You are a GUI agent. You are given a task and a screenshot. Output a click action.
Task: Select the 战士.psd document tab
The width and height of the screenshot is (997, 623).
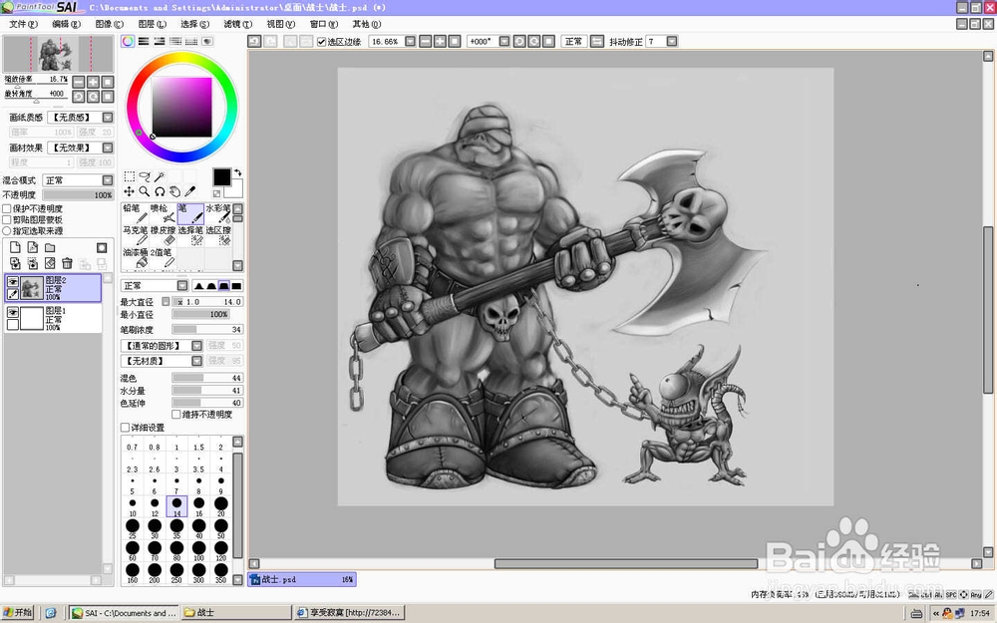pyautogui.click(x=302, y=580)
